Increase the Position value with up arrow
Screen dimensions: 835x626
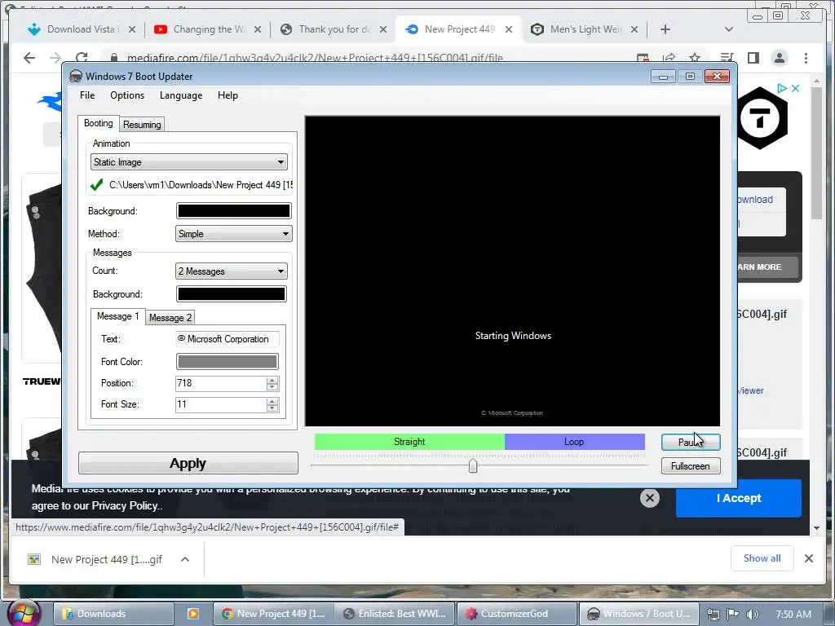coord(272,380)
